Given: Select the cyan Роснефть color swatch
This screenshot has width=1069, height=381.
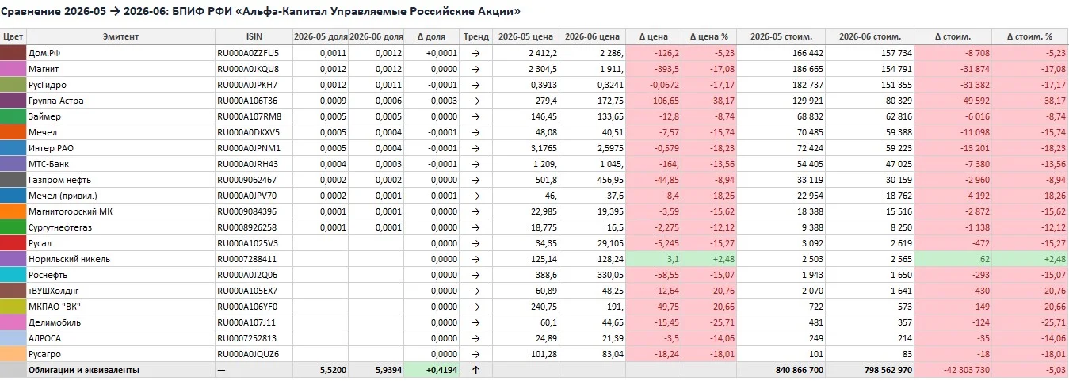Looking at the screenshot, I should 13,275.
